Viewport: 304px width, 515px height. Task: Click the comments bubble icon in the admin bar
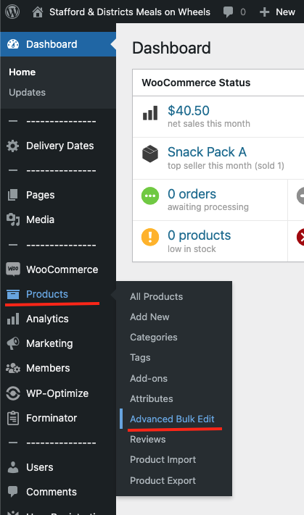(228, 12)
